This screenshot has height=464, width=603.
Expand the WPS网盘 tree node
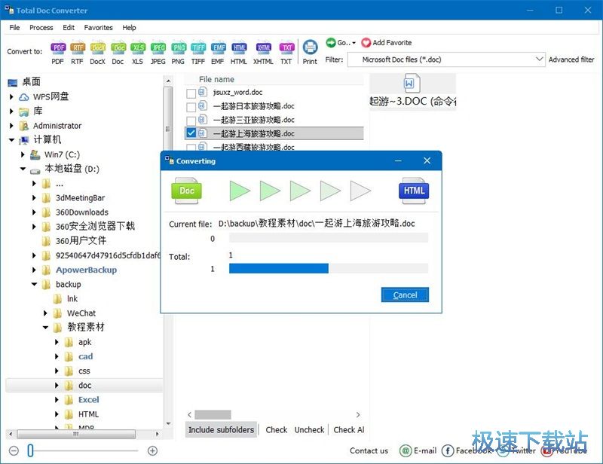pos(11,96)
